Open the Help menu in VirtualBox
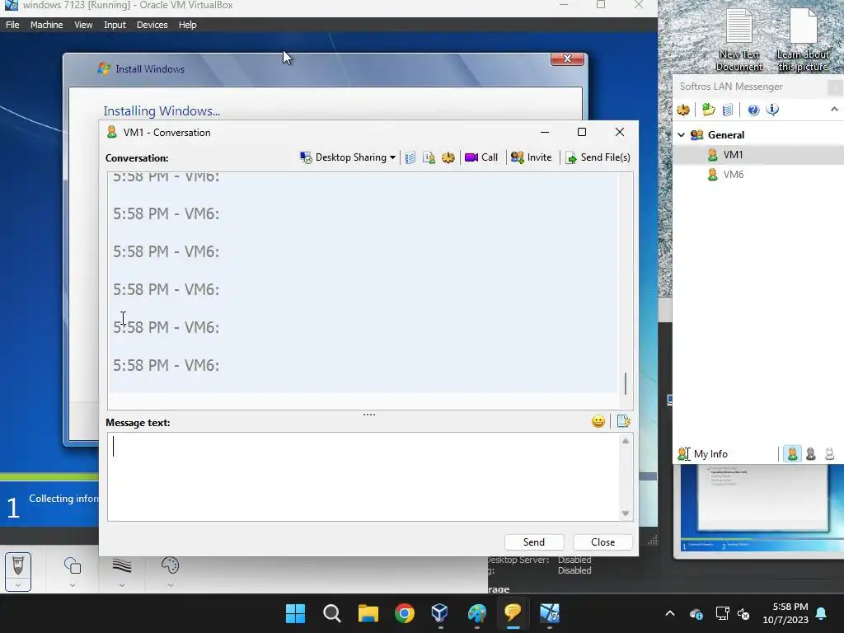 point(187,25)
